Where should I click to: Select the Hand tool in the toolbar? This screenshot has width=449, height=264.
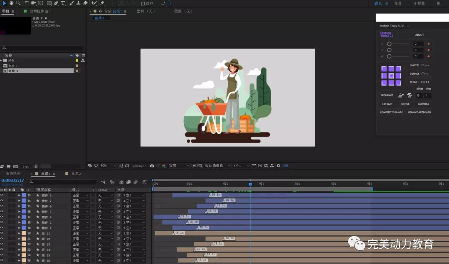click(11, 3)
